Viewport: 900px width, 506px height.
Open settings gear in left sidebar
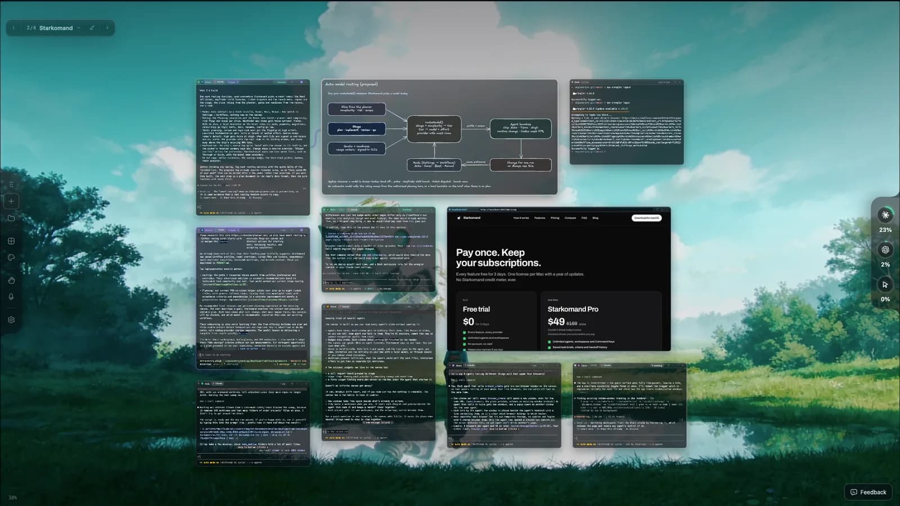pos(11,320)
